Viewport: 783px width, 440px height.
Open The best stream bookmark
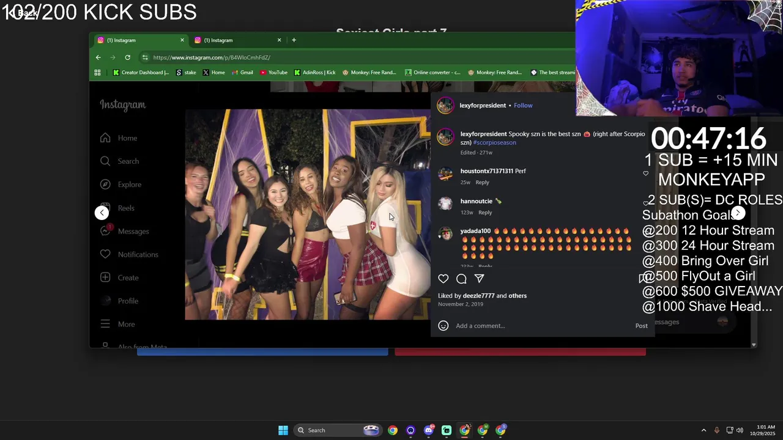coord(552,73)
